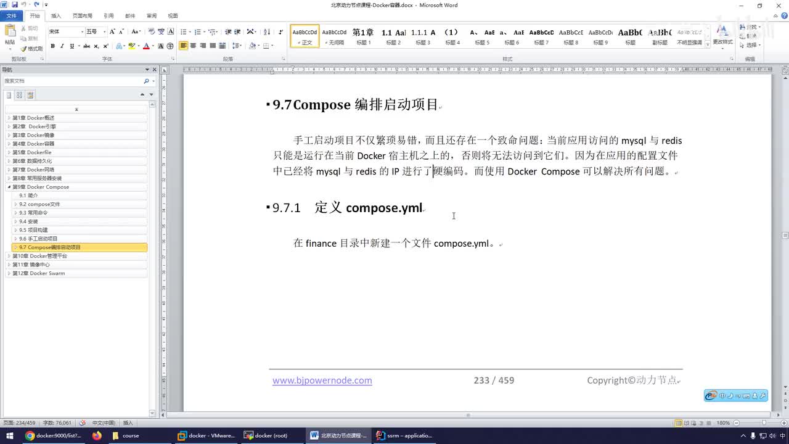
Task: Show the page thumbnails tab in navigation
Action: (19, 95)
